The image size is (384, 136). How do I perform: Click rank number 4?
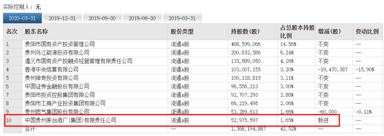[7, 69]
